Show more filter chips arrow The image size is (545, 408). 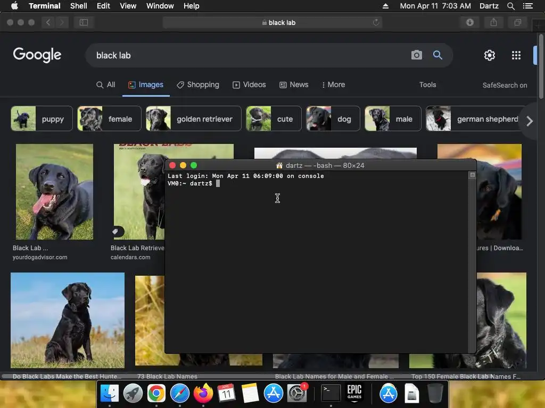pyautogui.click(x=530, y=121)
